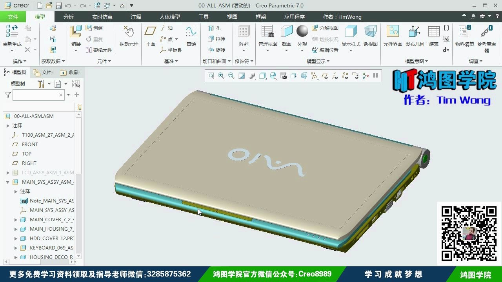Save the model with the floppy icon
The image size is (502, 282).
click(58, 5)
